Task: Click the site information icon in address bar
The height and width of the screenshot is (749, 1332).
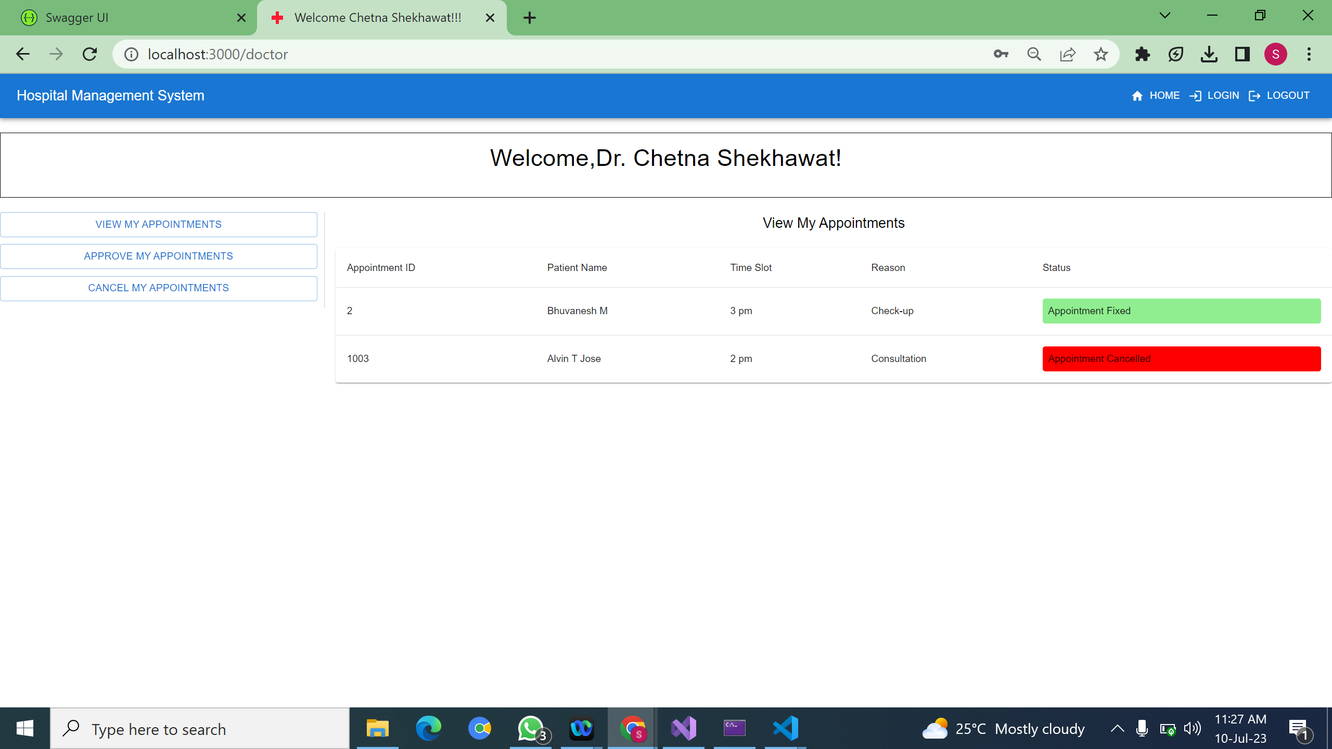Action: click(131, 54)
